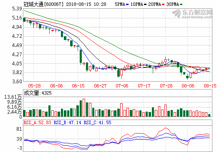Click the tallest red volume bar
The image size is (217, 152).
[84, 107]
